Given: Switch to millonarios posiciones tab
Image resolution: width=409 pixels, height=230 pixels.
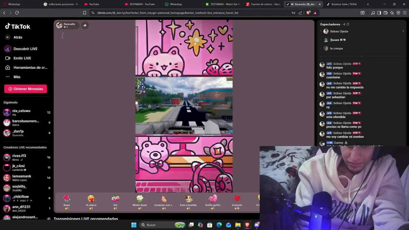Looking at the screenshot, I should coord(61,4).
